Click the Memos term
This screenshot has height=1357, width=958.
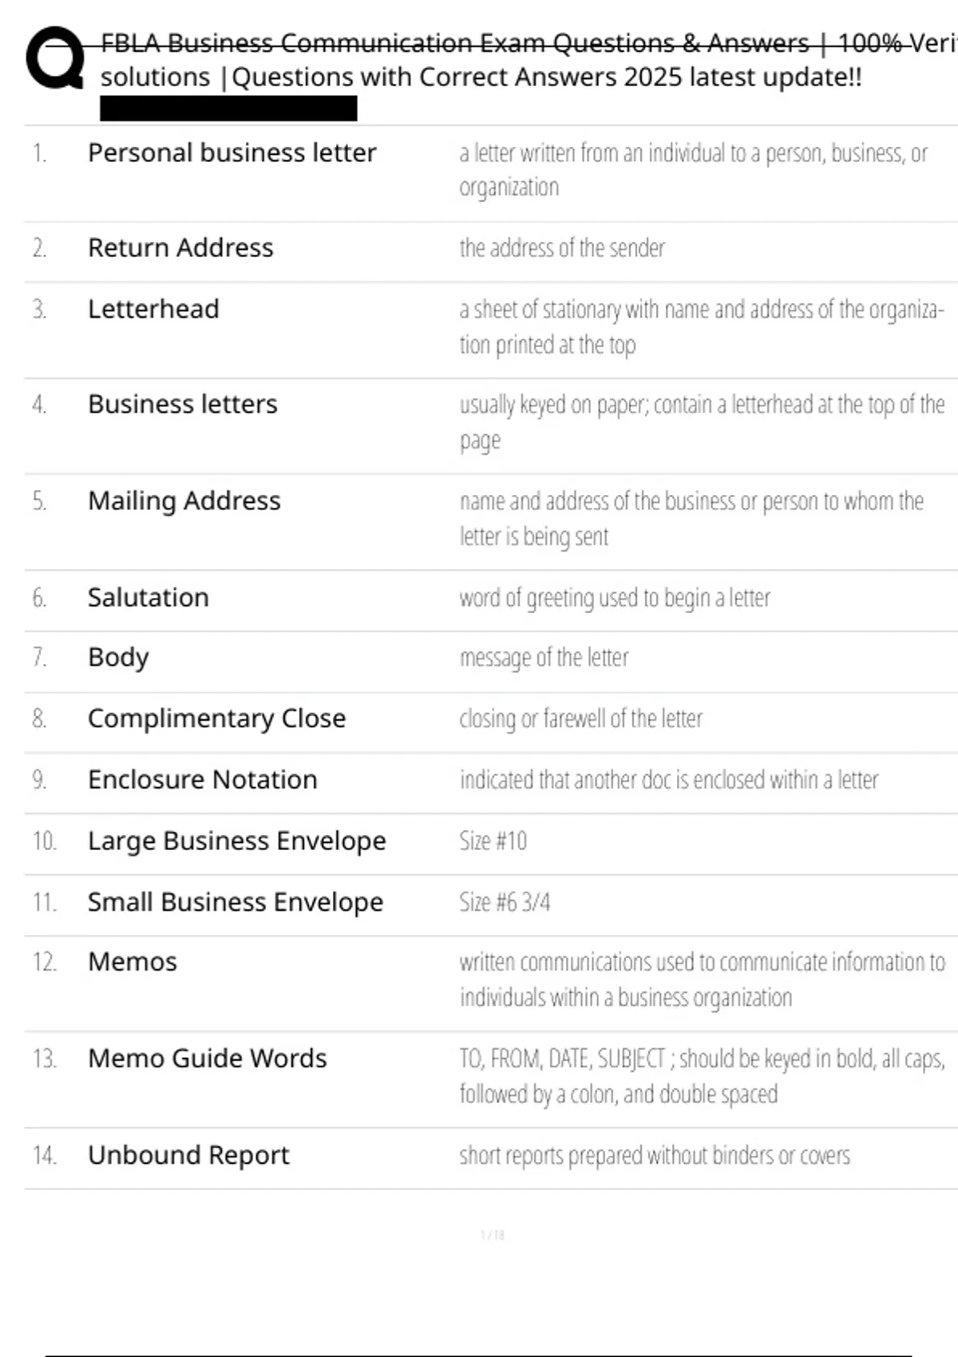133,962
